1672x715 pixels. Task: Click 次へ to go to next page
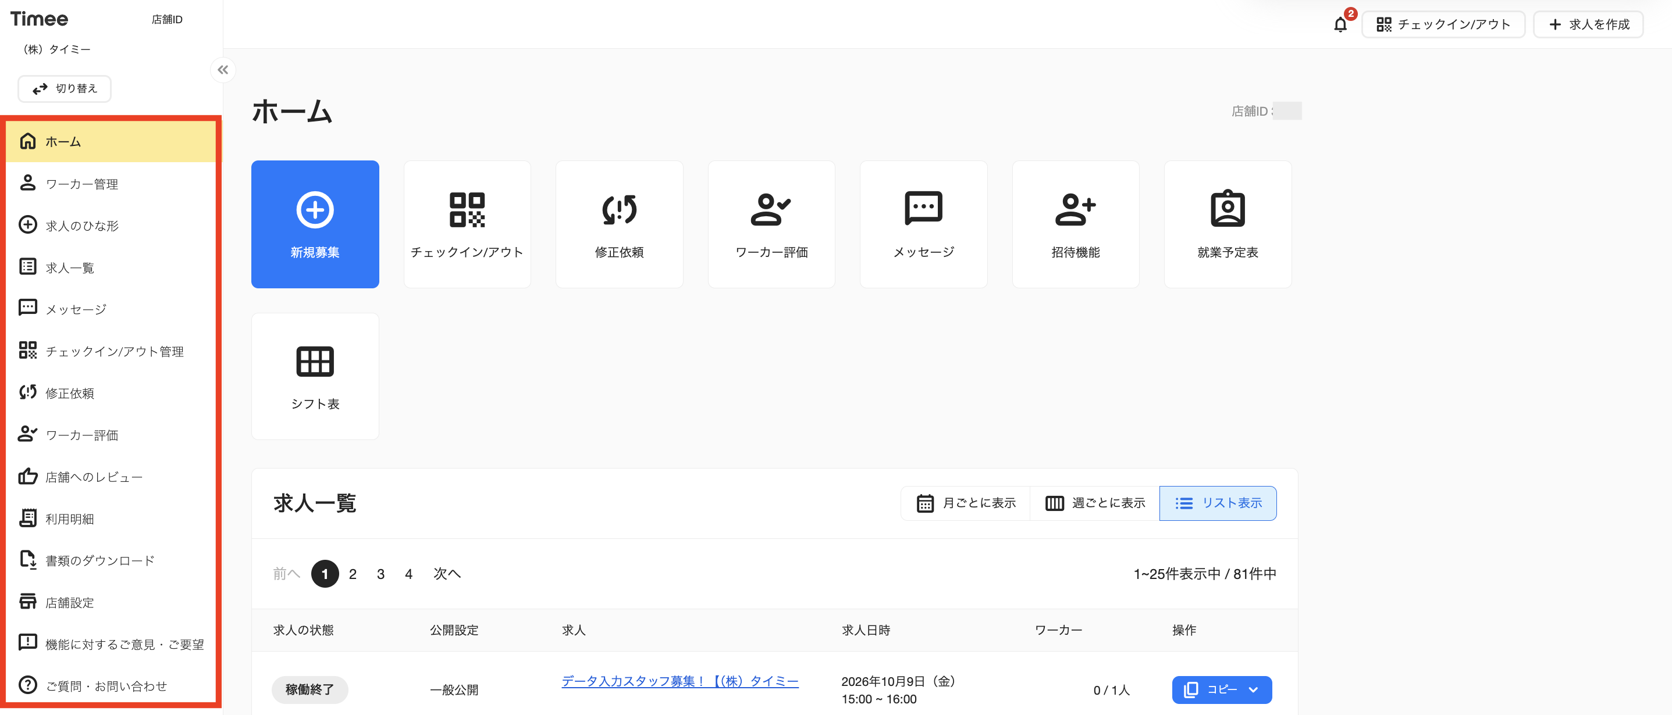(x=447, y=574)
